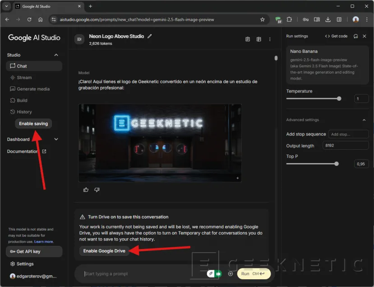
Task: Click the Nano Banana model selector card
Action: click(328, 65)
